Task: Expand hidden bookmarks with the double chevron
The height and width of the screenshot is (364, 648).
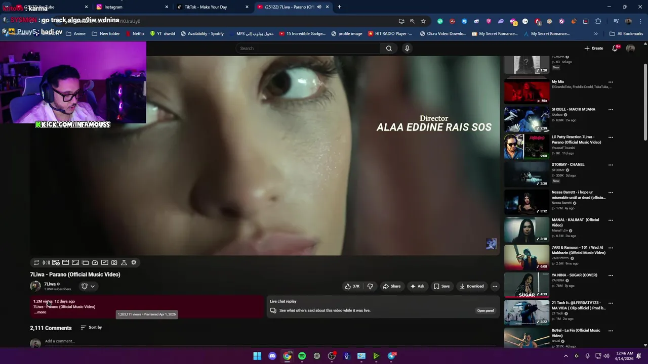Action: (x=596, y=34)
